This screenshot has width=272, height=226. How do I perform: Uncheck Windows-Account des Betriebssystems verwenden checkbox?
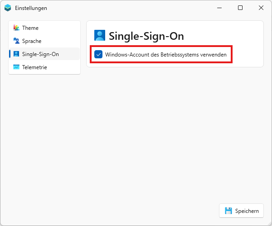coord(98,55)
